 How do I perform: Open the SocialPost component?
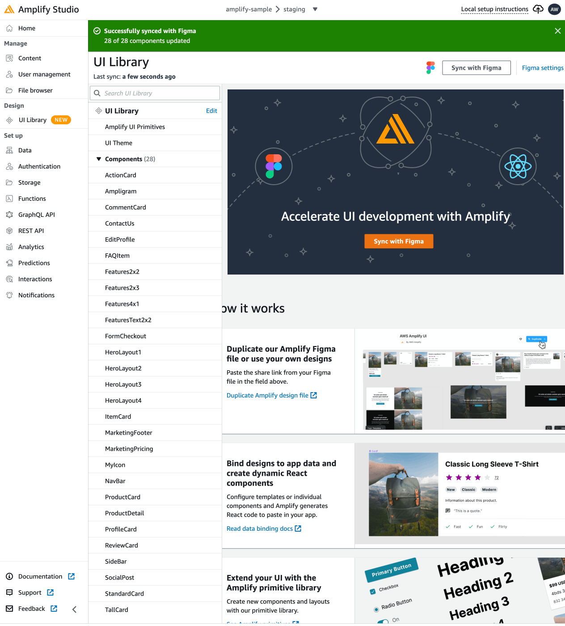(x=155, y=578)
